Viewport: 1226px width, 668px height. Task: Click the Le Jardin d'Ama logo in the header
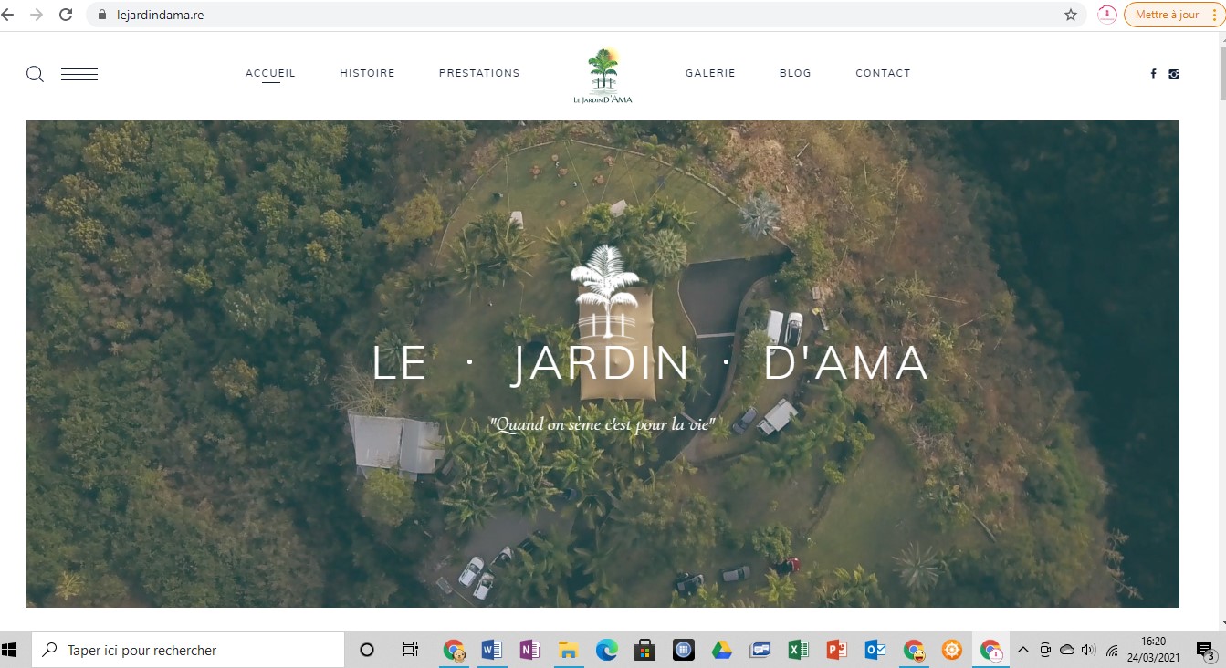603,75
